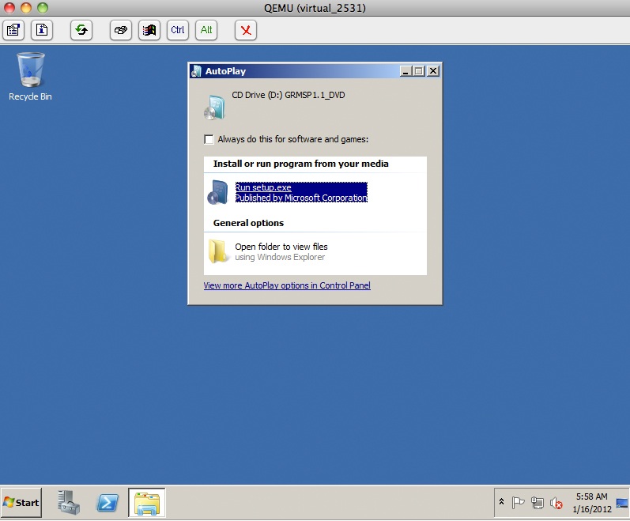This screenshot has height=521, width=630.
Task: Click the green macOS zoom window button
Action: point(43,8)
